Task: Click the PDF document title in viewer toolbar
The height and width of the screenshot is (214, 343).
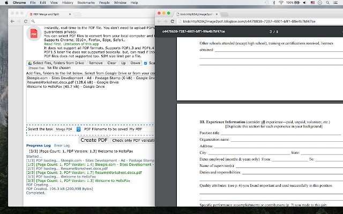Action: coord(193,32)
